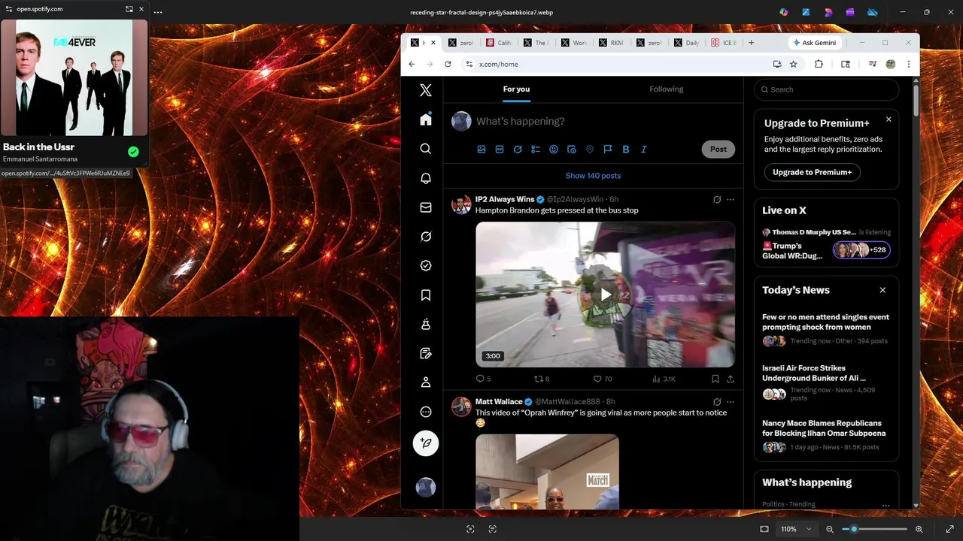Screen dimensions: 963x541
Task: Open Grok action on Matt Wallace post
Action: (717, 402)
